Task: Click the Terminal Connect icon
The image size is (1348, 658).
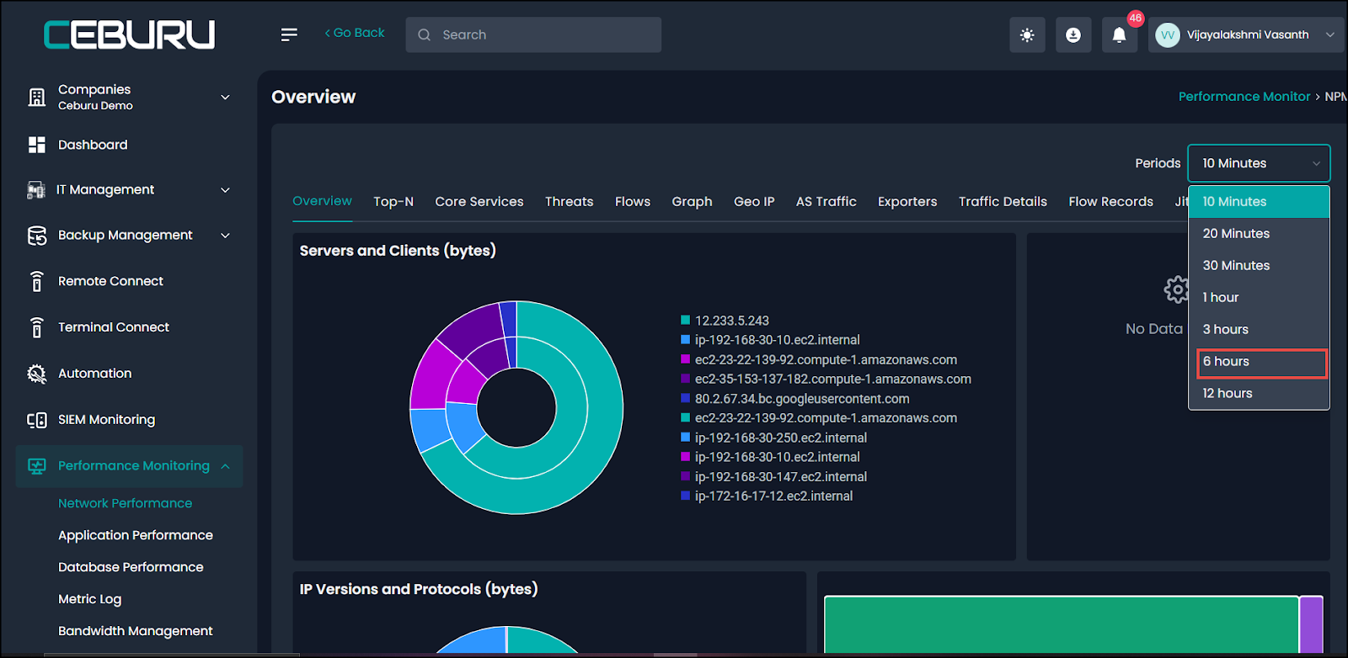Action: [36, 327]
